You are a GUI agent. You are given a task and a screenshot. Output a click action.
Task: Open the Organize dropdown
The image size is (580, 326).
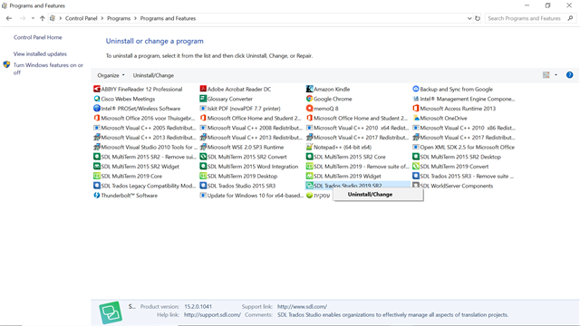[x=111, y=75]
